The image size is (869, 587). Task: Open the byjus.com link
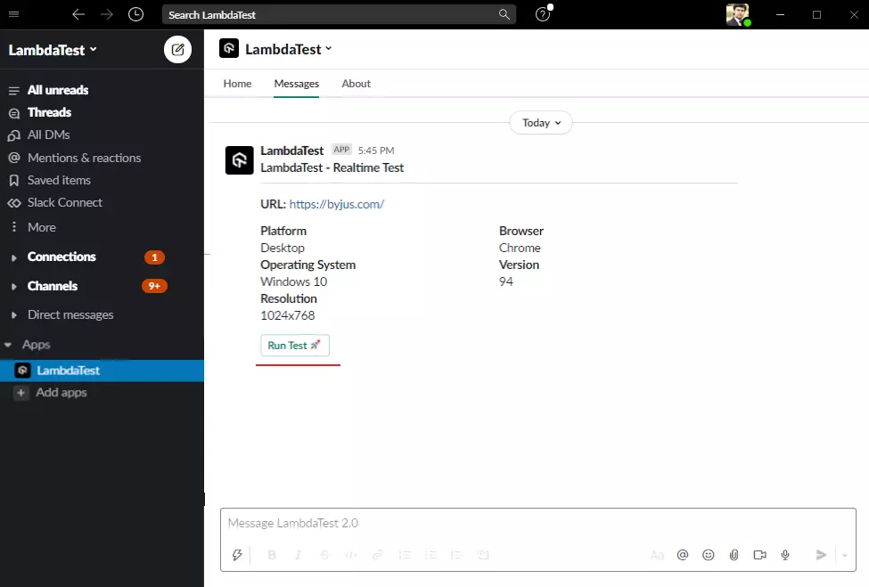point(336,203)
